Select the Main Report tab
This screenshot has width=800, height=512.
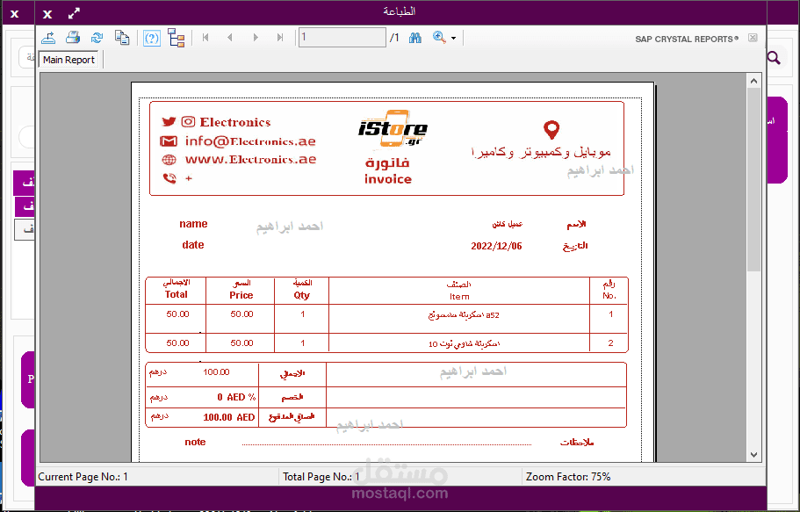[68, 60]
